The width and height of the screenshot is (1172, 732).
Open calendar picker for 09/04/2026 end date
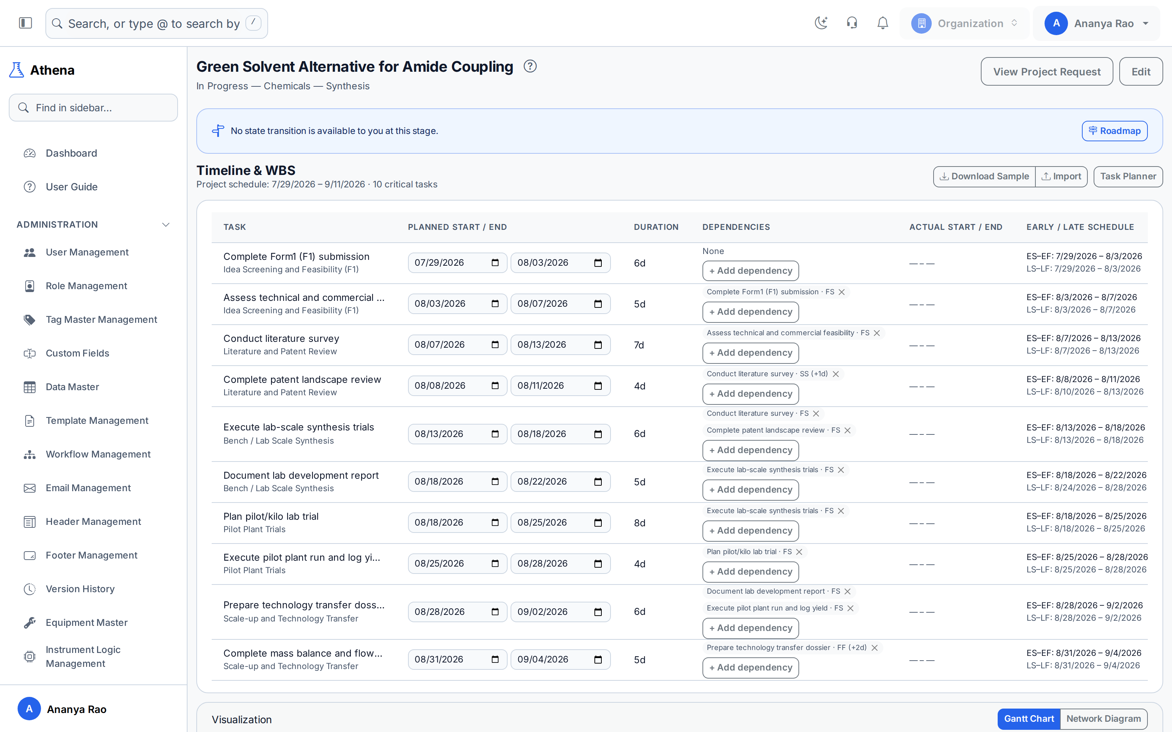598,660
